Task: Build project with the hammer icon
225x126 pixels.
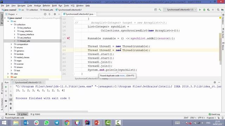Action: pyautogui.click(x=160, y=10)
